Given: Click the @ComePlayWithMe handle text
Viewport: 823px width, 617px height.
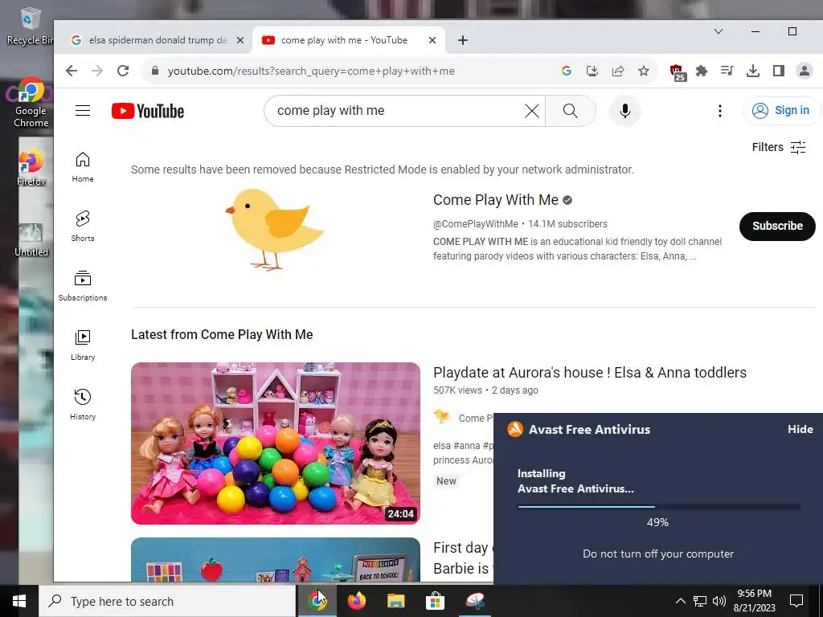Looking at the screenshot, I should 476,224.
